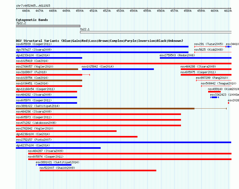The width and height of the screenshot is (239, 189).
Task: Click the nsv508442 (Teague2010) variant label
Action: [x=219, y=83]
